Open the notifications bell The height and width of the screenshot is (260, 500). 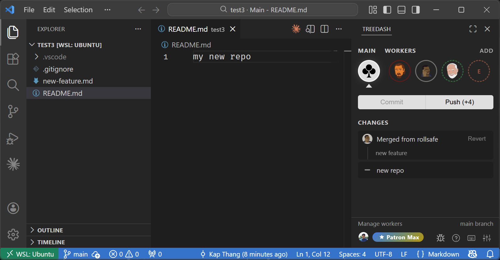click(490, 254)
